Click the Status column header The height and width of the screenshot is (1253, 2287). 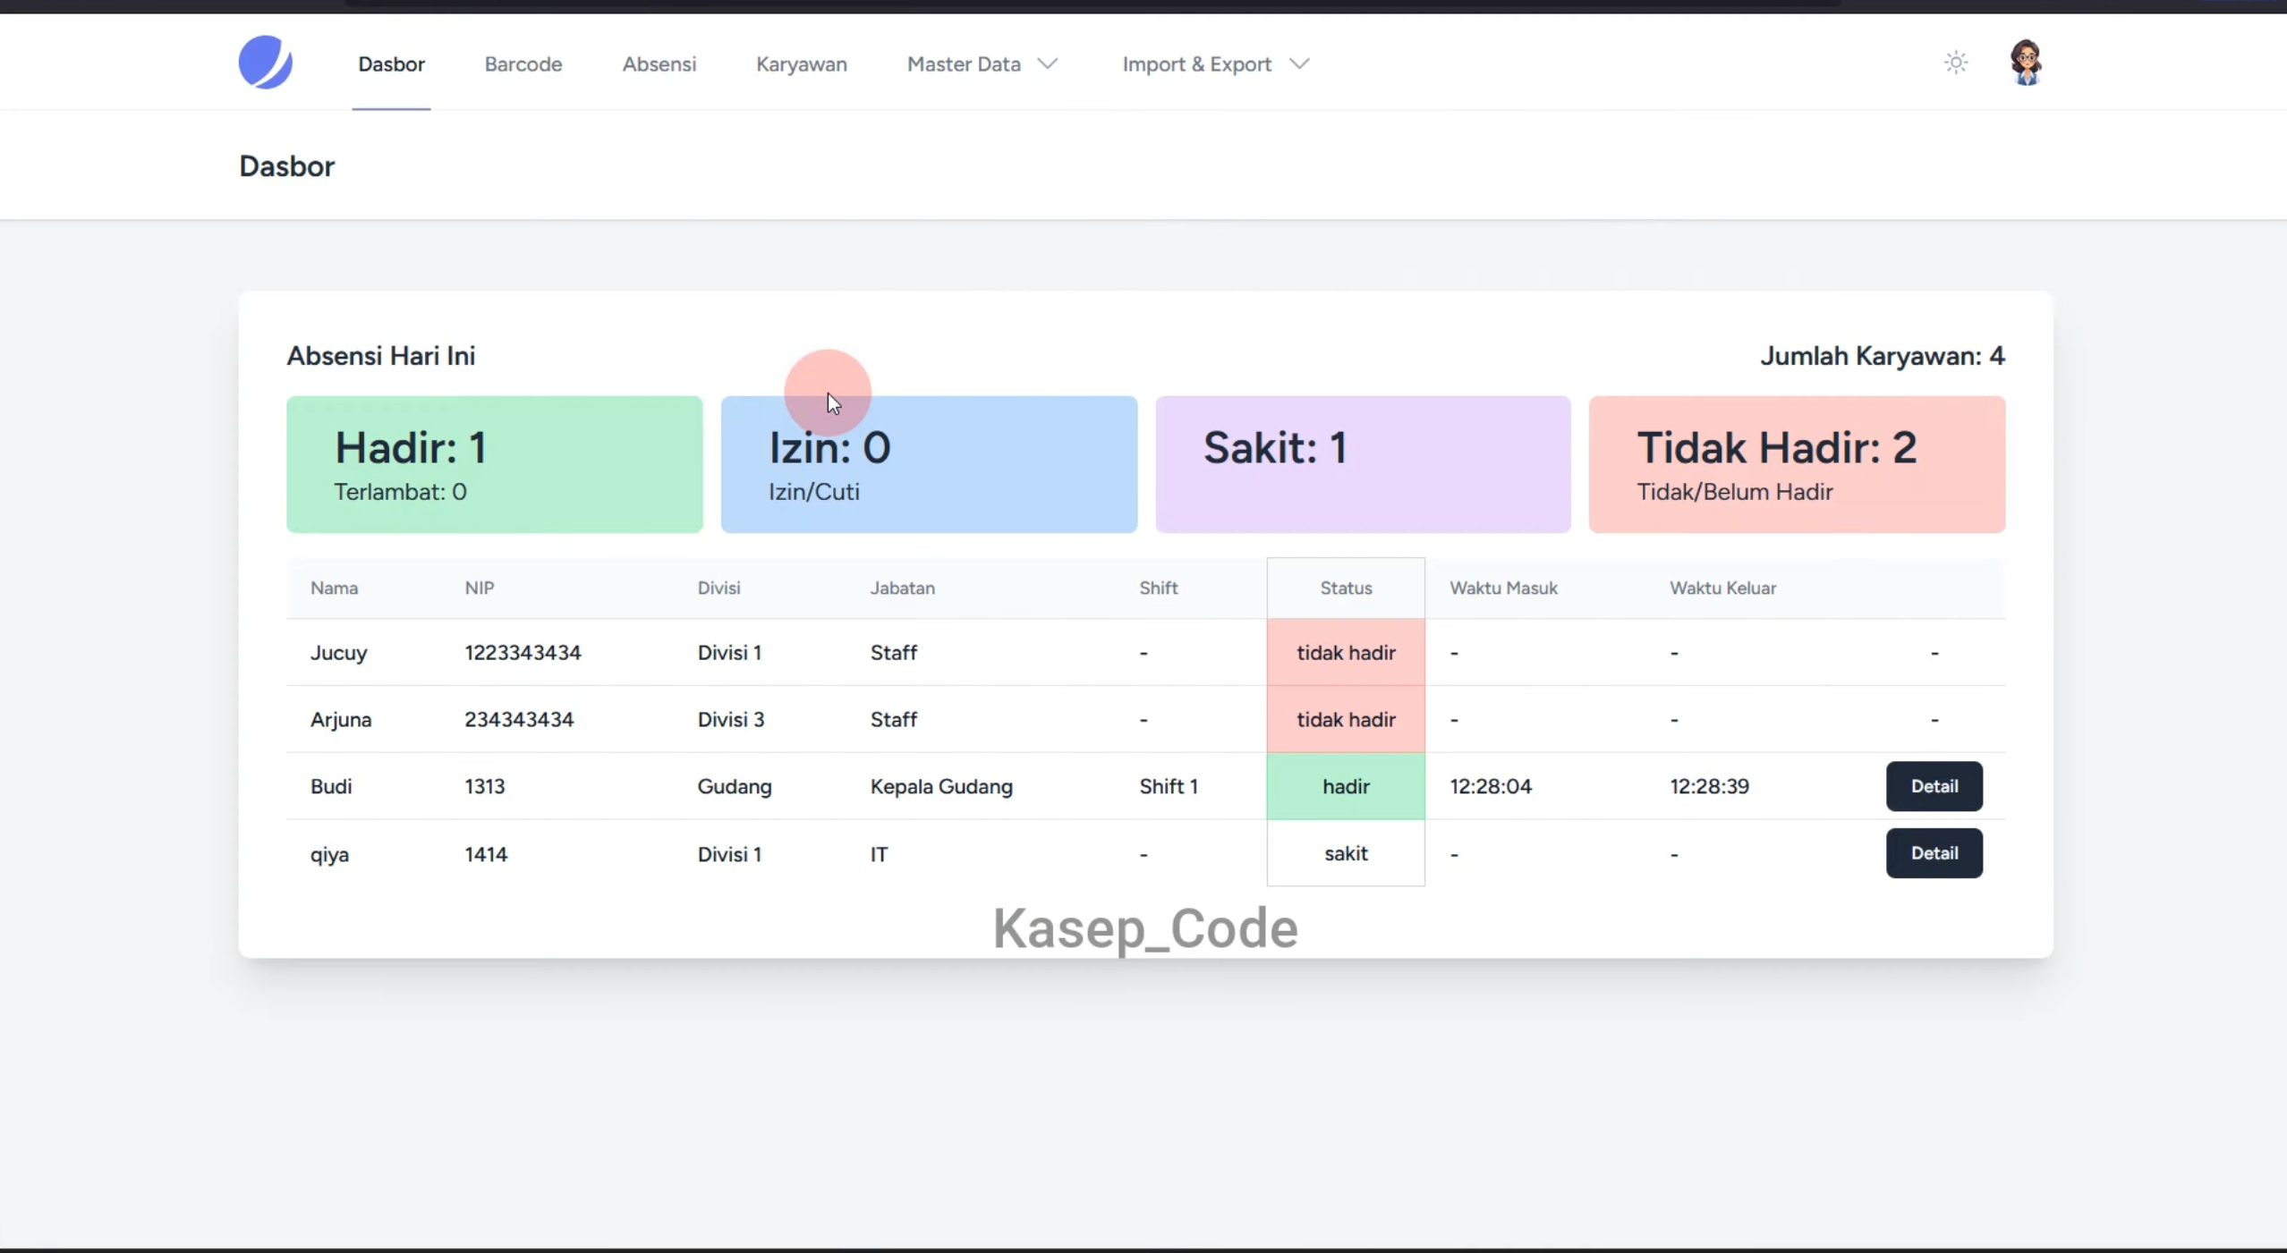pos(1346,588)
